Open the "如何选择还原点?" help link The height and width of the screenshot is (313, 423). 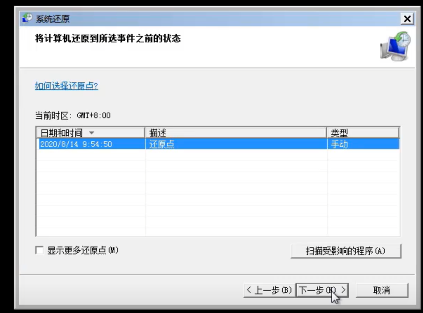pos(66,87)
